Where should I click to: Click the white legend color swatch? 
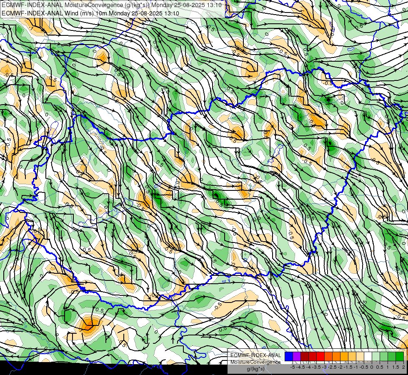coord(368,356)
